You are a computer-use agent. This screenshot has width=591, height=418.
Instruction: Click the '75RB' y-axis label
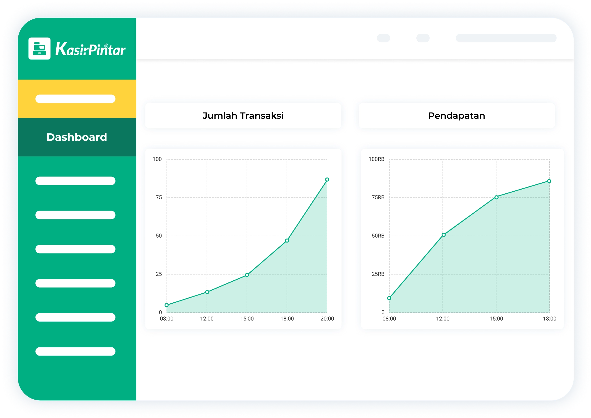pos(378,197)
